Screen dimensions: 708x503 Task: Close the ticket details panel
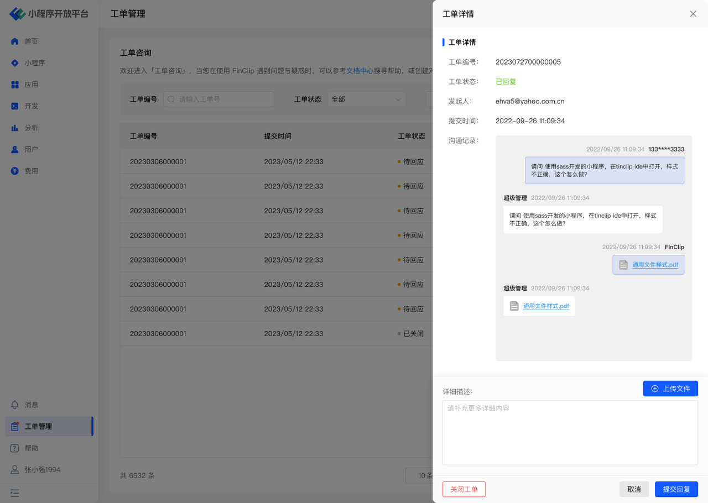[x=693, y=14]
